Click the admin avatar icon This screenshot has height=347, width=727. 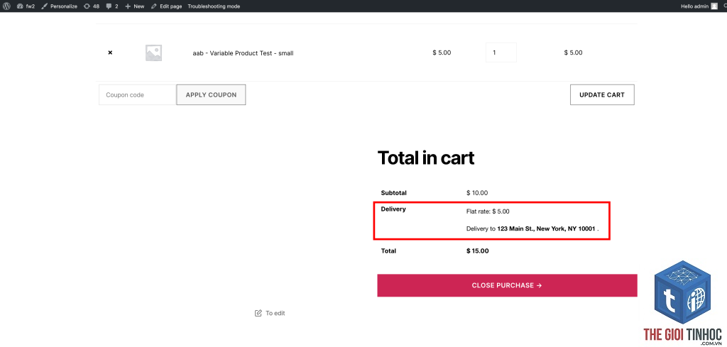tap(714, 6)
